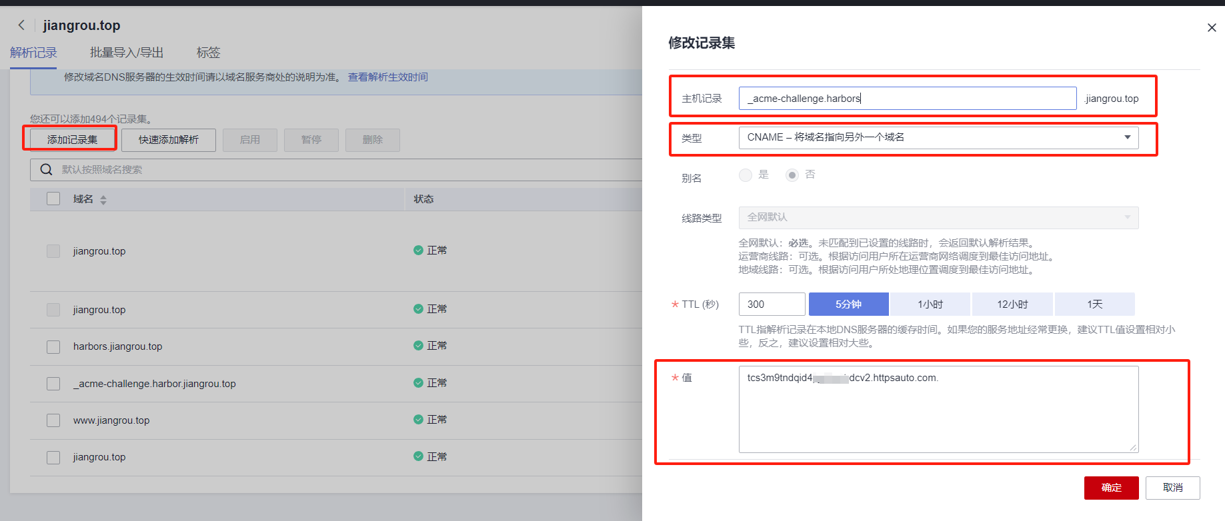Click the status icon for _acme-challenge.harbor.jiangrou.top
Viewport: 1225px width, 521px height.
click(418, 383)
